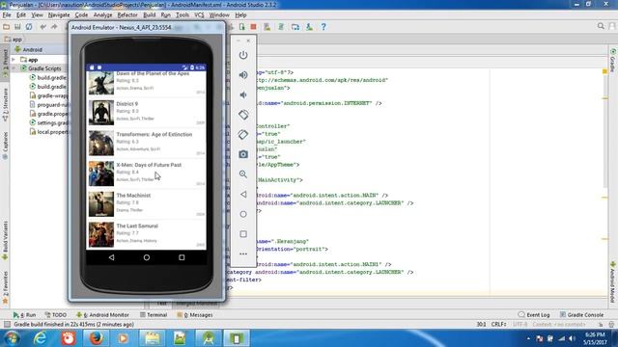Viewport: 618px width, 347px height.
Task: Take emulator screenshot with camera icon
Action: pos(243,154)
